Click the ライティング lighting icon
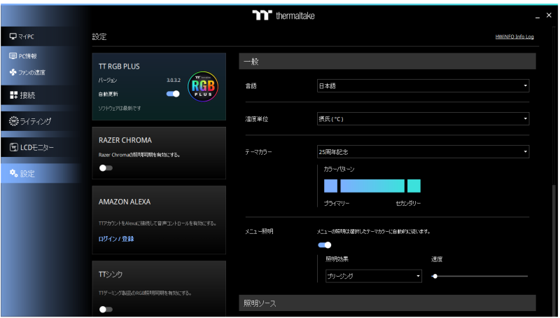Screen dimensions: 560x318 13,121
